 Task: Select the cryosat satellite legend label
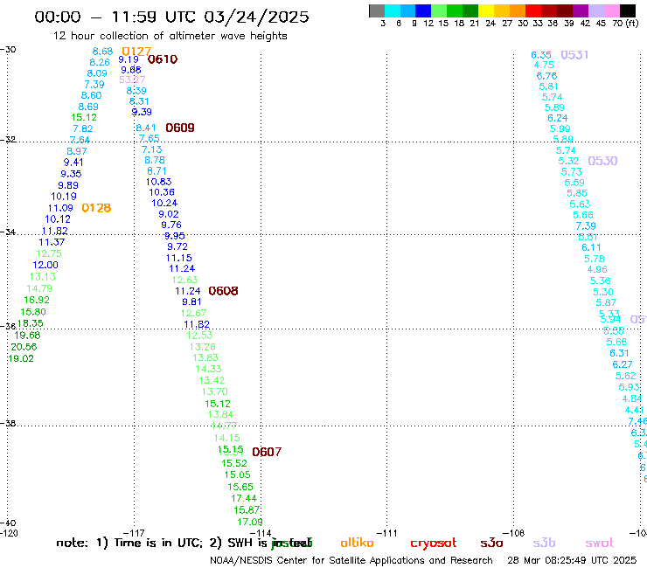(434, 544)
